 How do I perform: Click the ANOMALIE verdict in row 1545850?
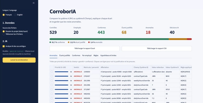(78, 72)
